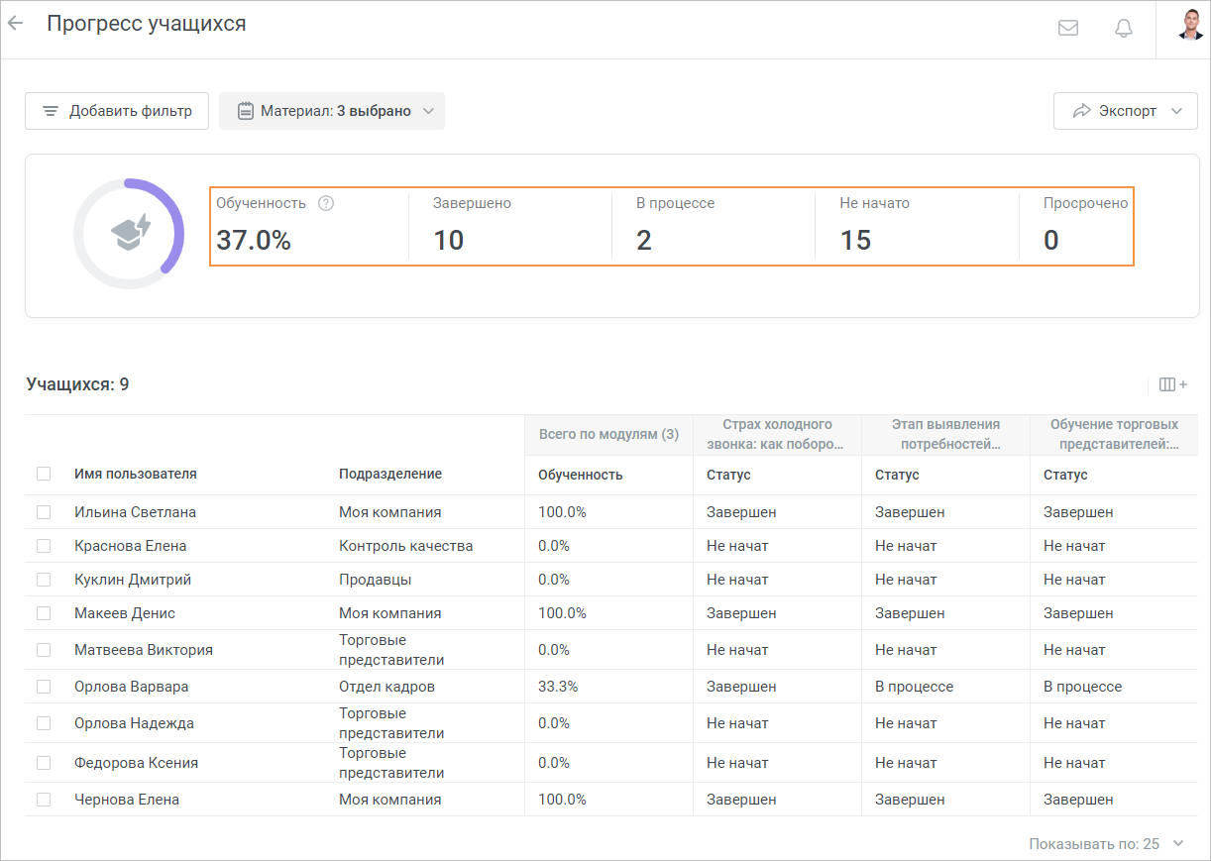Click the Продавцы department cell
This screenshot has height=861, width=1211.
pos(375,580)
